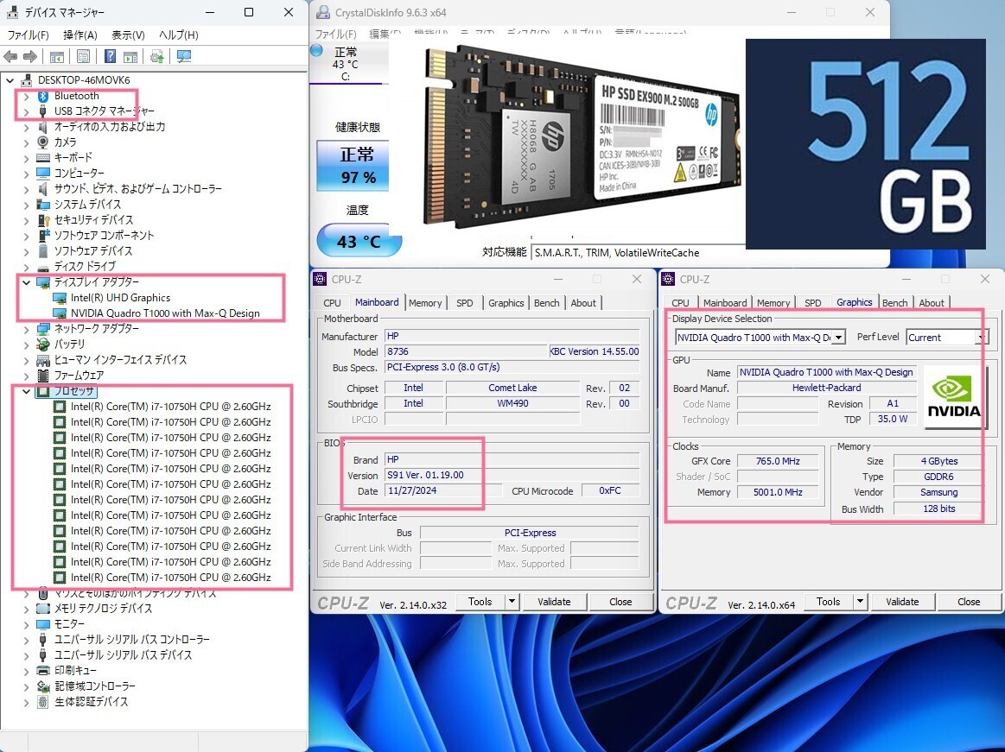Viewport: 1005px width, 752px height.
Task: Click the show/hide action pane toolbar icon
Action: tap(130, 56)
